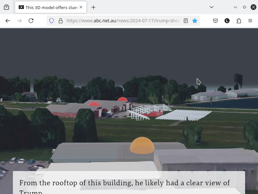Toggle reader view for this article
Viewport: 258px width, 194px height.
tap(186, 21)
